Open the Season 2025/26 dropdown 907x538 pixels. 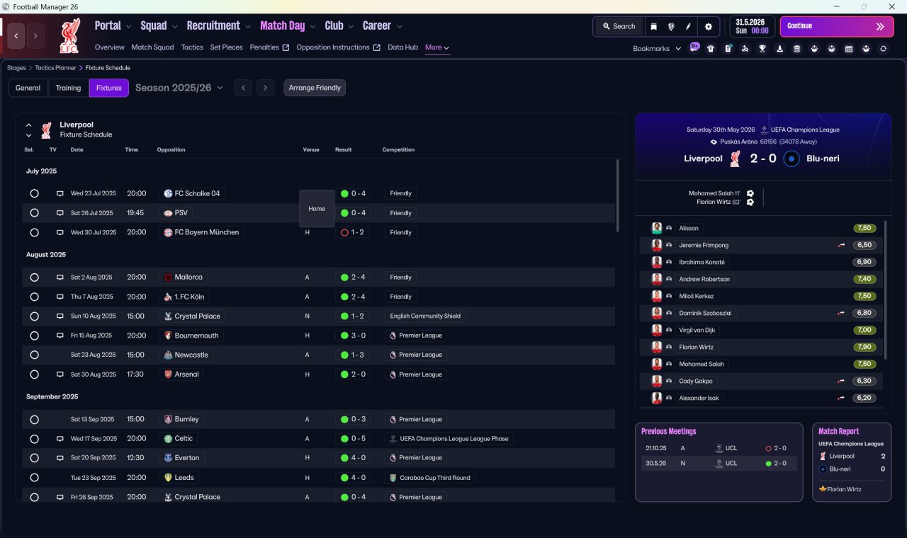(179, 88)
